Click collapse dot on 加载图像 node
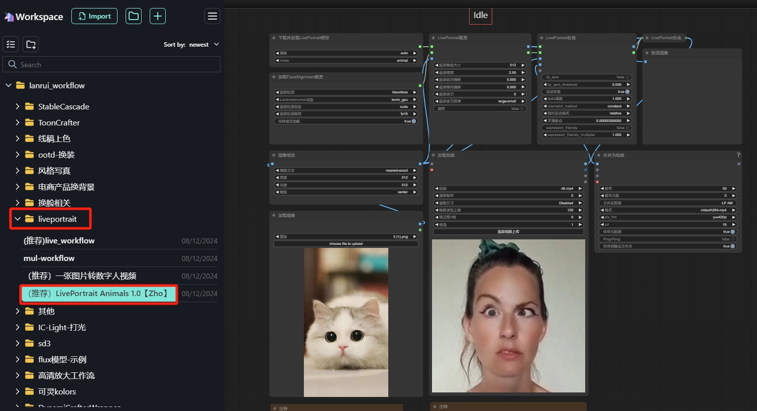The image size is (757, 411). (x=274, y=215)
